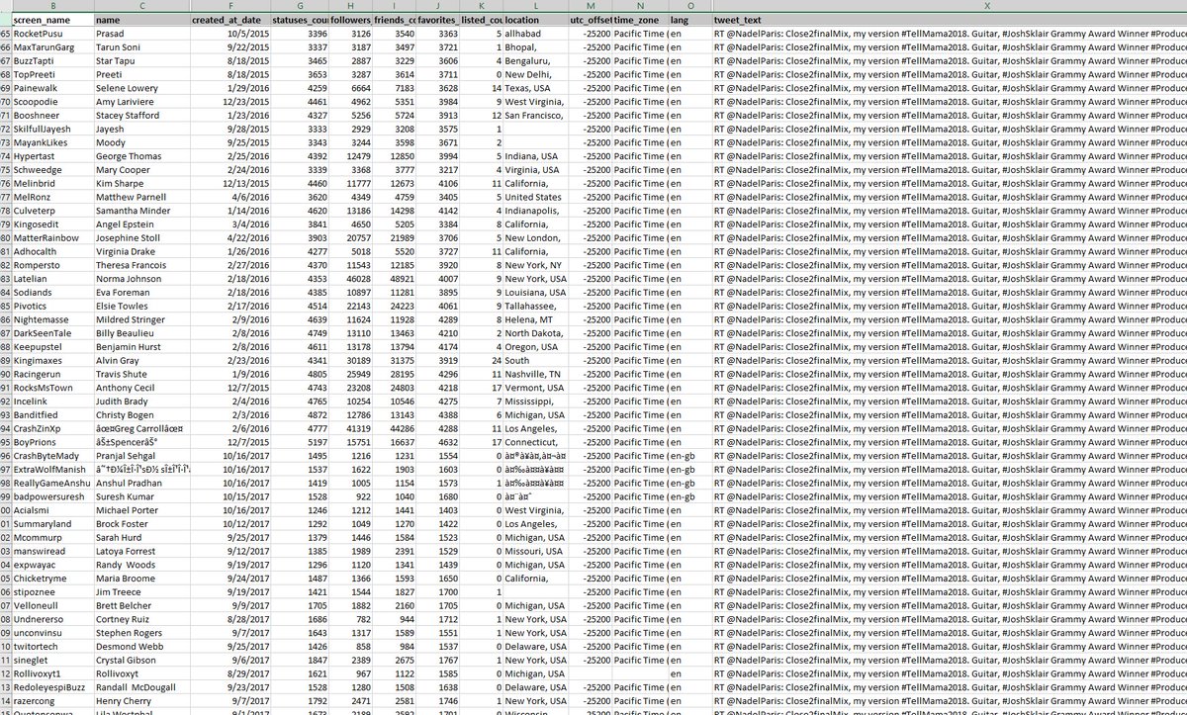
Task: Click the CrashZinXp screen name cell
Action: (x=52, y=429)
